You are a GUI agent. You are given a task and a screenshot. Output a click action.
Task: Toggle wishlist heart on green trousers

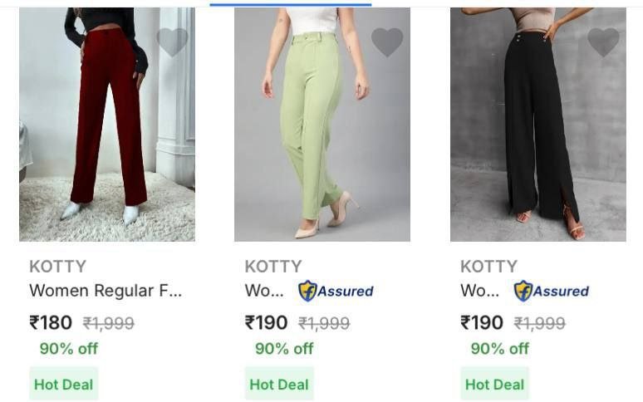point(386,42)
